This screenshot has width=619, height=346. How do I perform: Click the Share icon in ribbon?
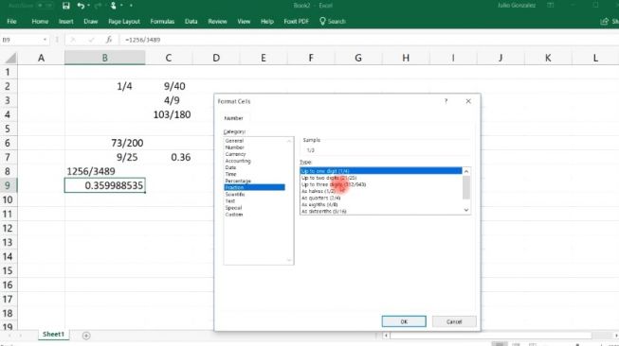(604, 21)
